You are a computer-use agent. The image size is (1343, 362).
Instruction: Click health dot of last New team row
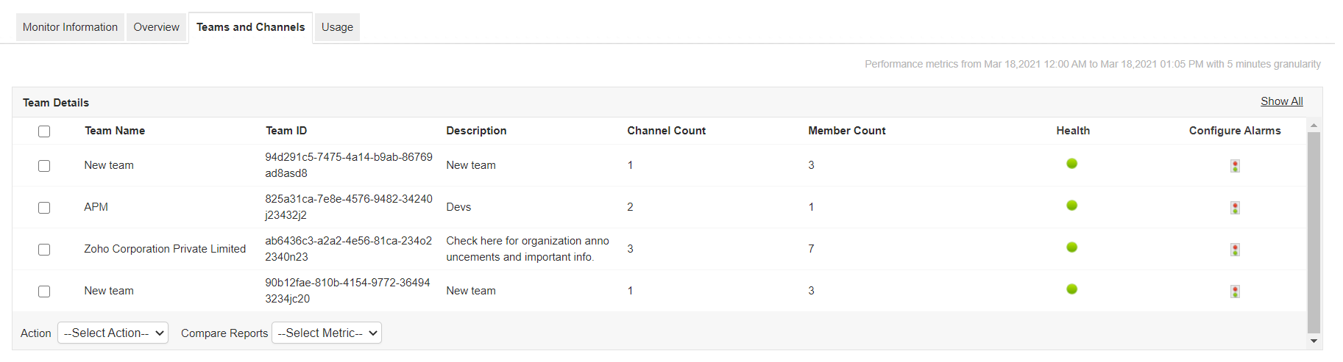click(x=1071, y=289)
